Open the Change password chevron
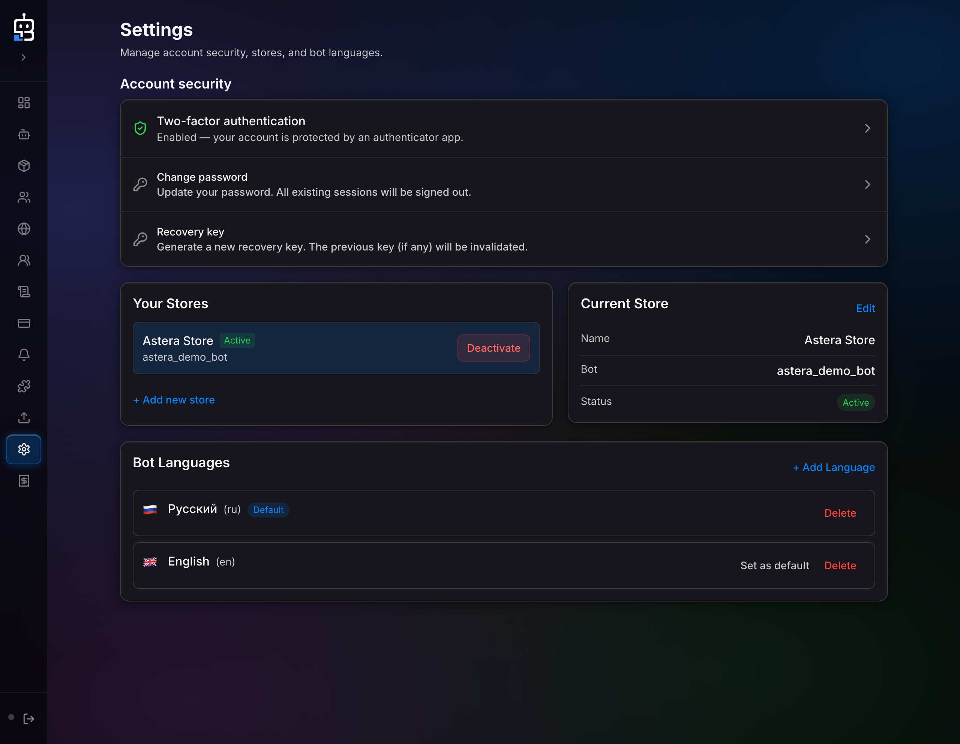The width and height of the screenshot is (960, 744). 867,184
